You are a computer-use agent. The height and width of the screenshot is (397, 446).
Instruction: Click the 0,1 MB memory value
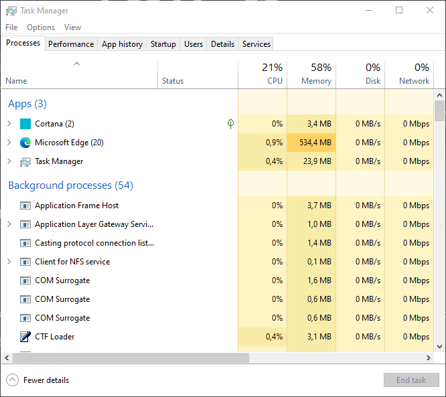pyautogui.click(x=319, y=262)
